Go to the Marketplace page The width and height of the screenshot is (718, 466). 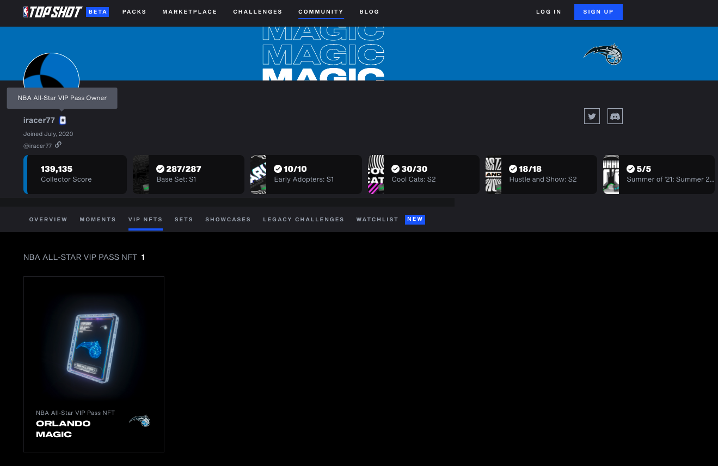(x=189, y=12)
